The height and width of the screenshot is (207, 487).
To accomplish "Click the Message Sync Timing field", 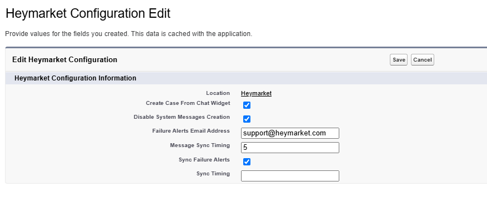I will [x=290, y=148].
